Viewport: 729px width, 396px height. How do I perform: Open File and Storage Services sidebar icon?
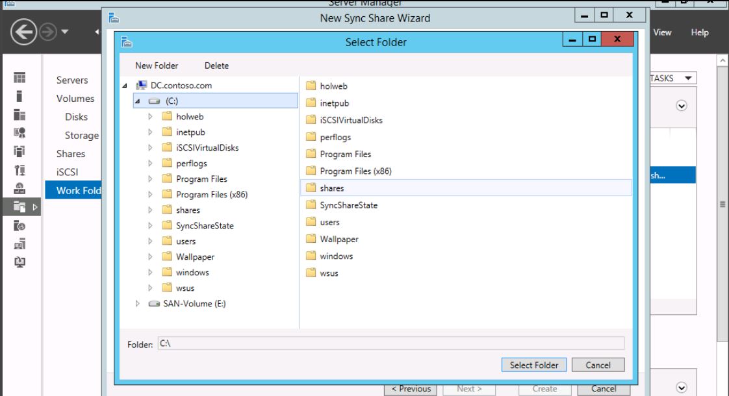click(19, 207)
